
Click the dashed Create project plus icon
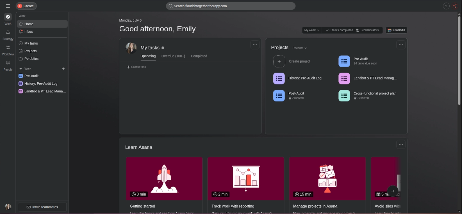tap(279, 61)
